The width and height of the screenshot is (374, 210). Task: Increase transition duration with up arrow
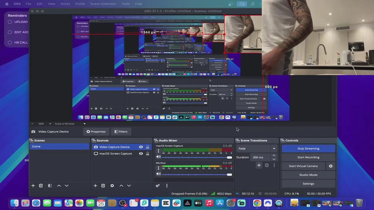(x=274, y=155)
